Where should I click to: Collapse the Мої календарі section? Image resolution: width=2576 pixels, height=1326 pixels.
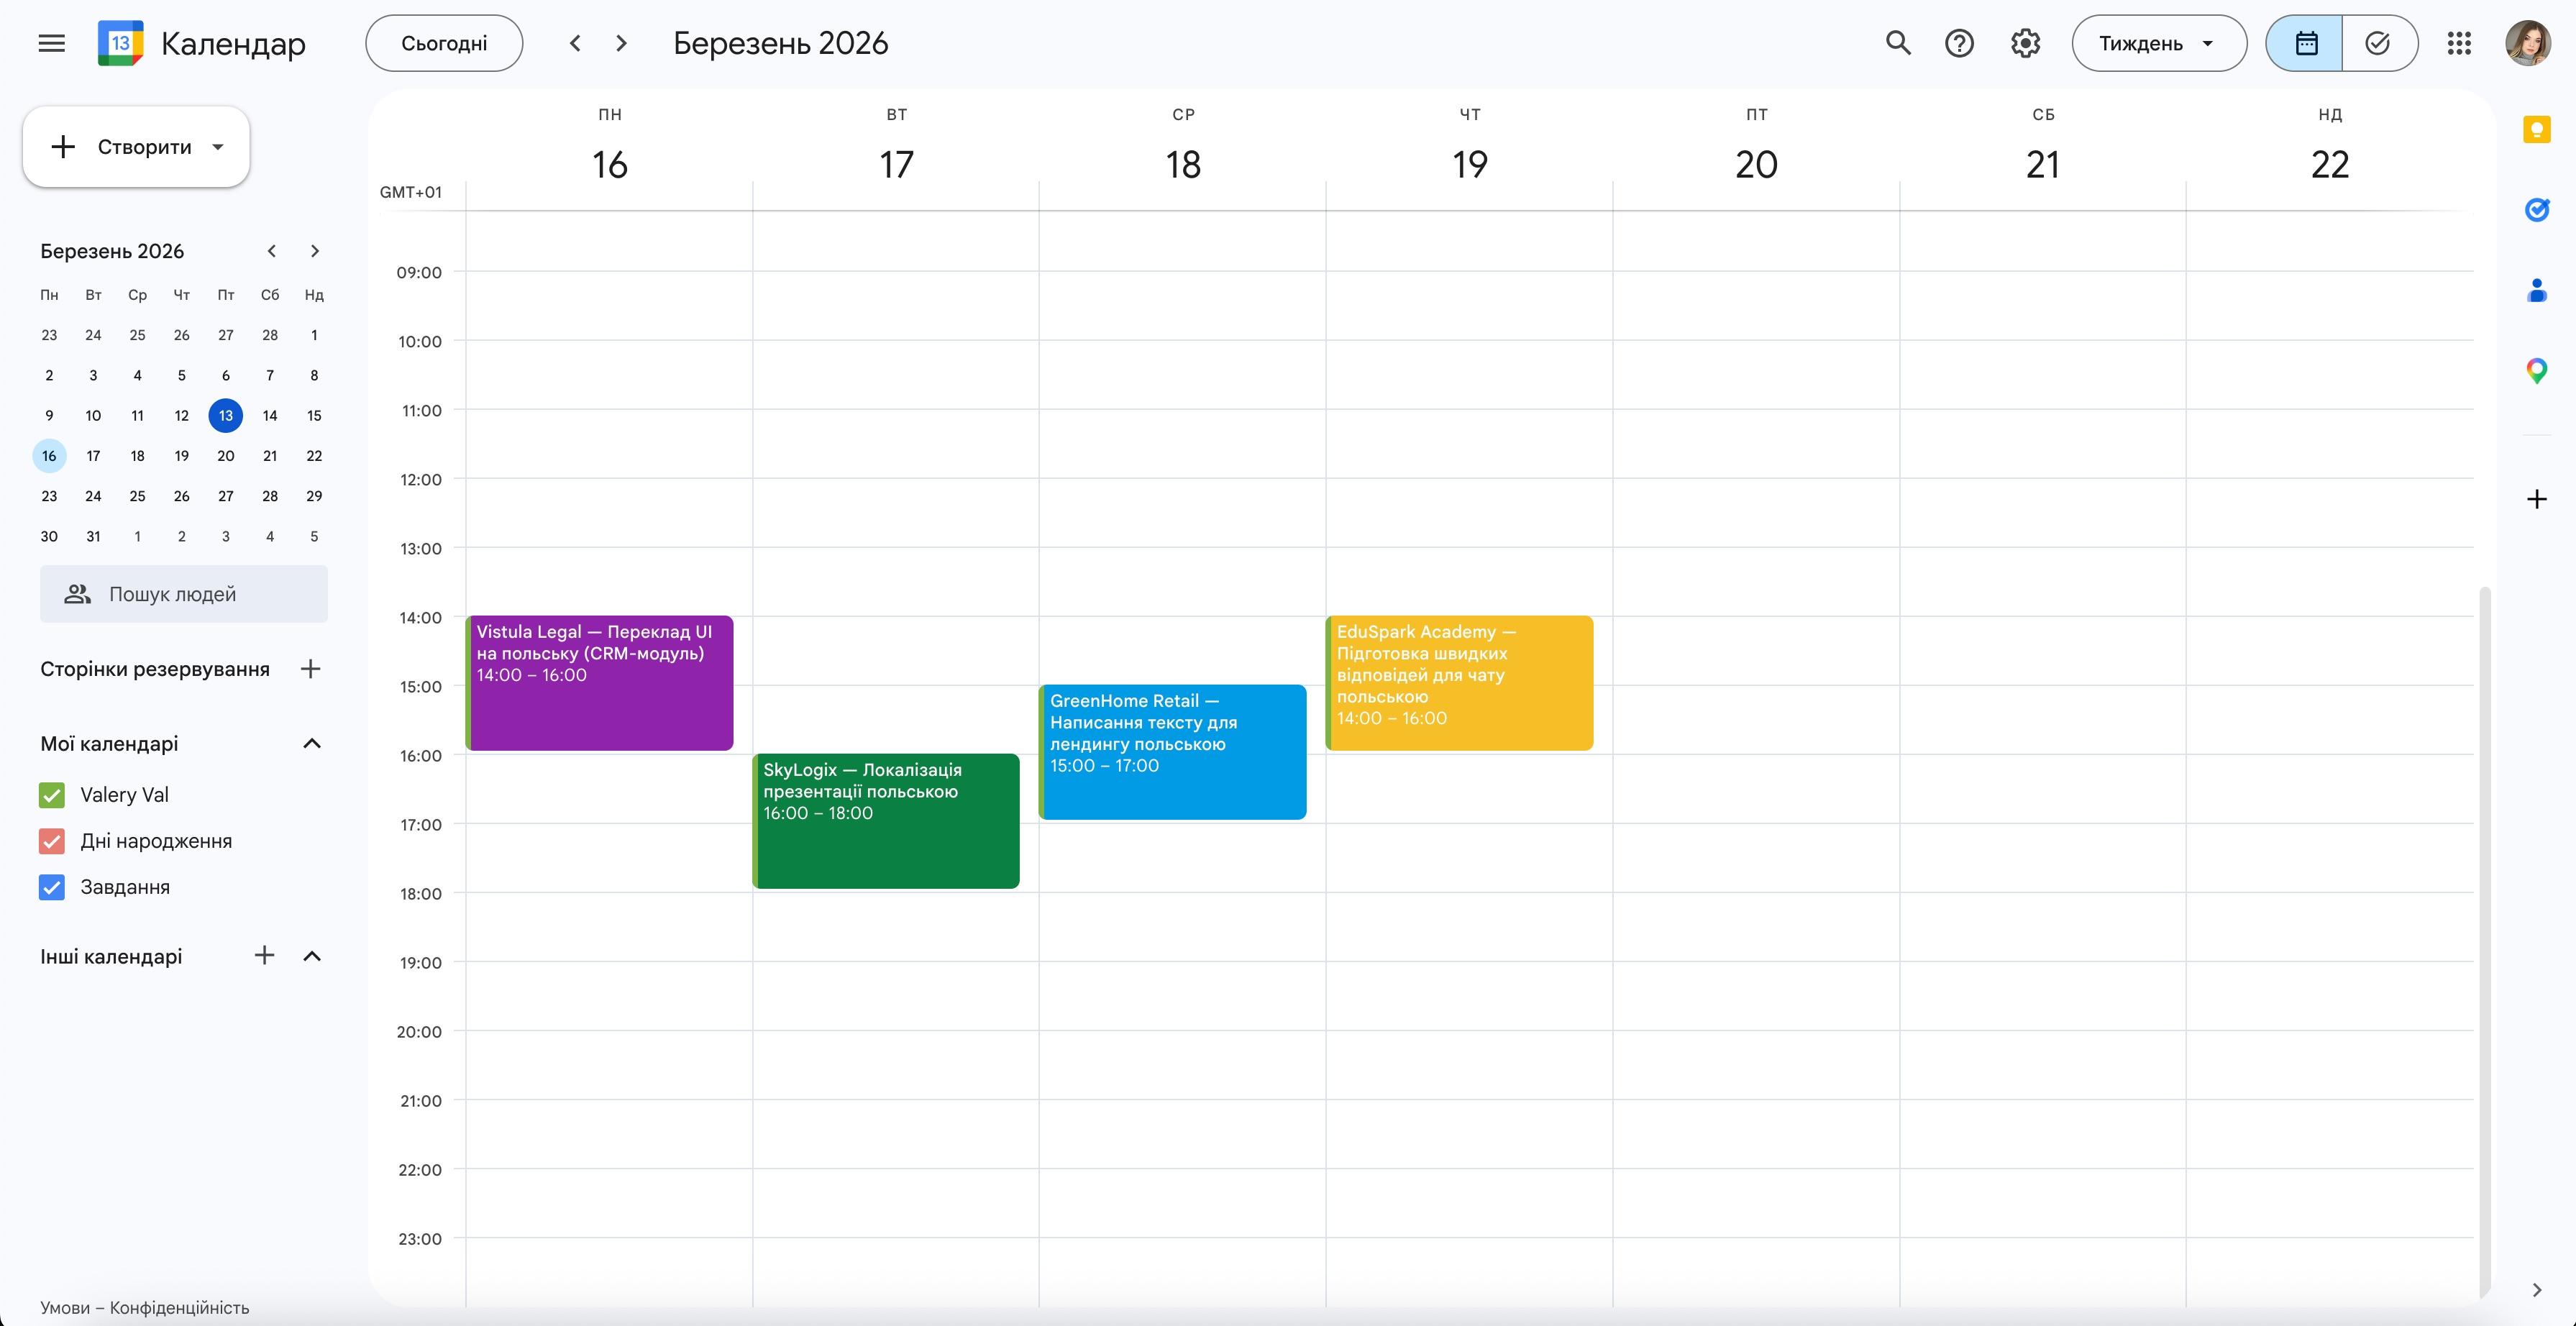click(312, 743)
